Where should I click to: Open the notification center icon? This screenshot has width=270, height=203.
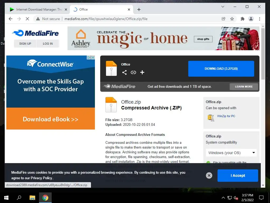(261, 198)
